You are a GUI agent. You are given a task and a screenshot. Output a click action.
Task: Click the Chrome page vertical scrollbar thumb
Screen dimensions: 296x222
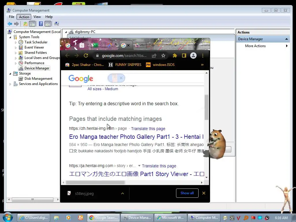pos(206,107)
